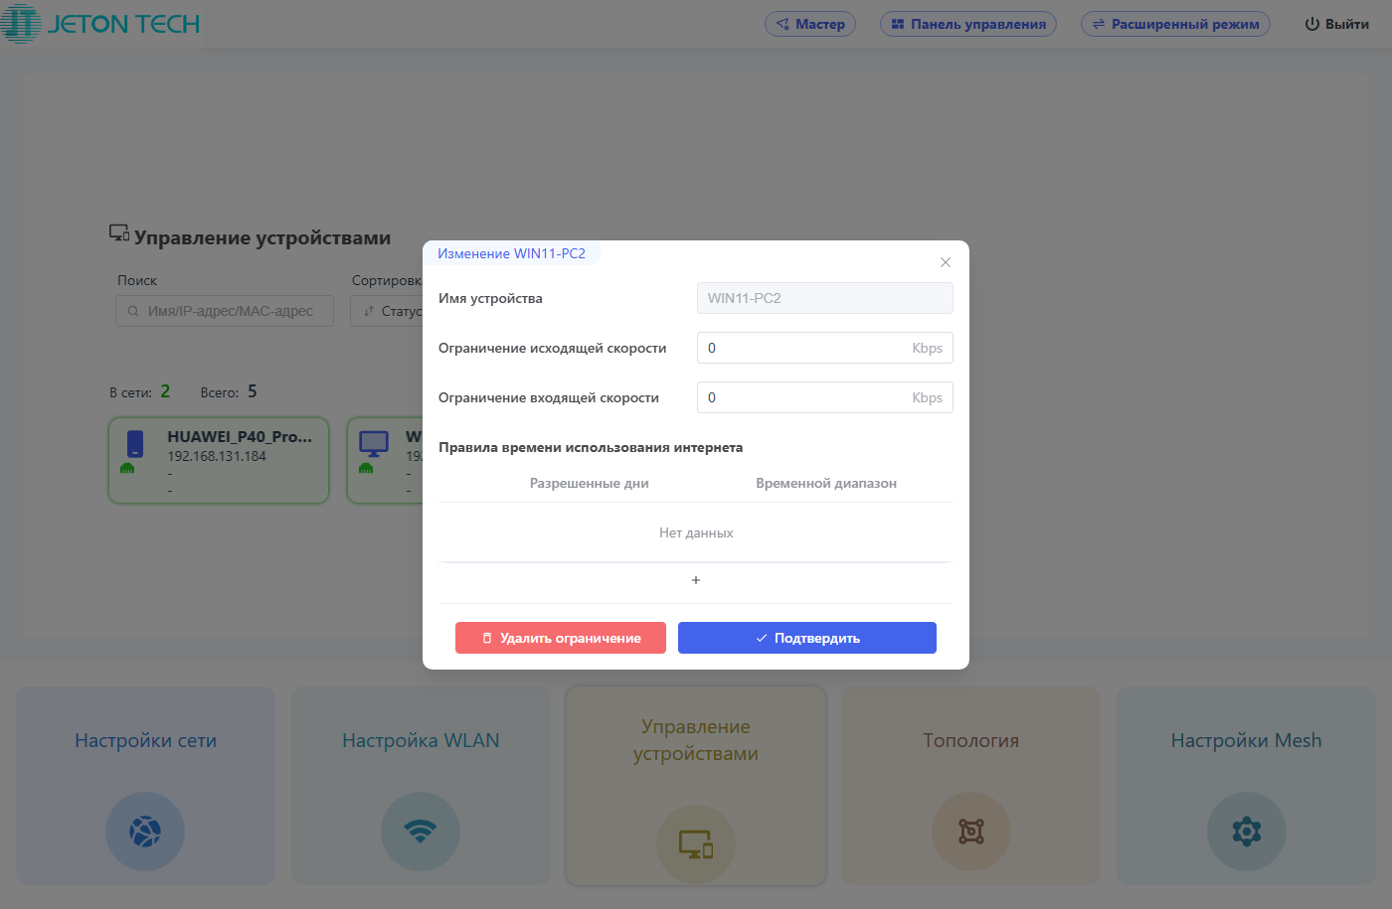Switch to Расширенный режим
This screenshot has width=1392, height=909.
pyautogui.click(x=1175, y=24)
